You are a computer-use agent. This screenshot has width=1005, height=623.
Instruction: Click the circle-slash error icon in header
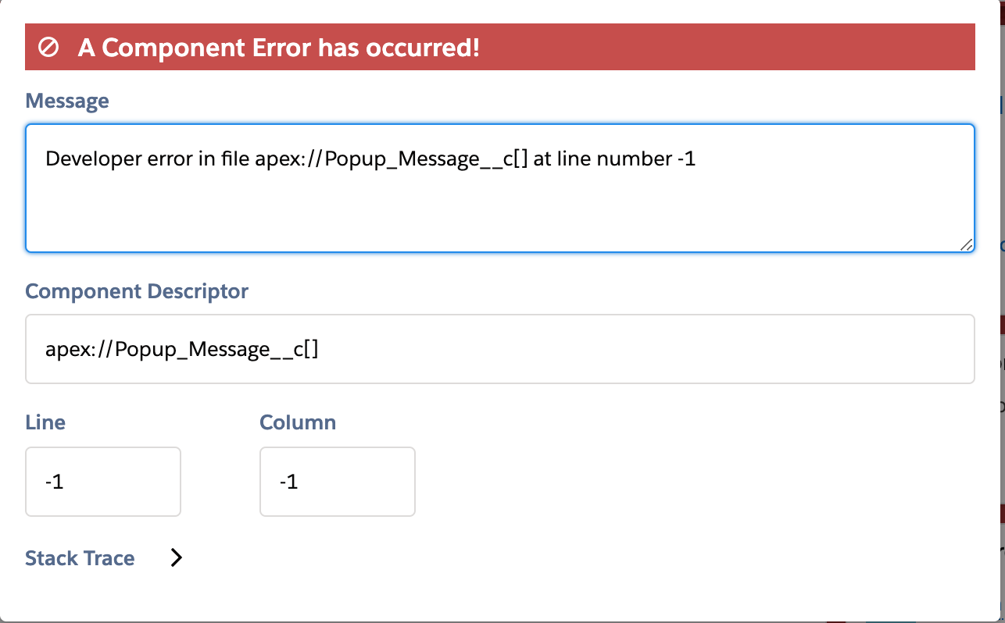click(49, 48)
